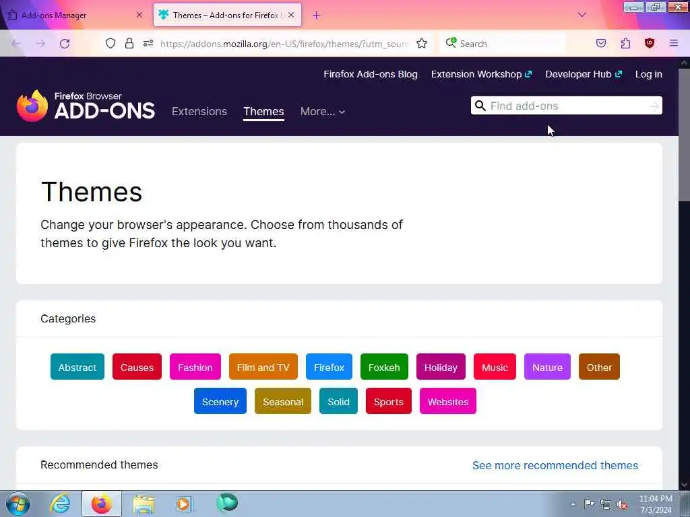Click the scrollbar down arrow
Viewport: 690px width, 517px height.
pyautogui.click(x=685, y=485)
